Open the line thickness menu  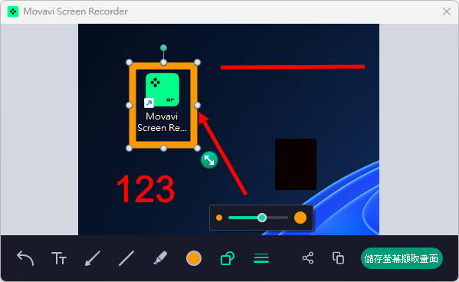pos(261,258)
